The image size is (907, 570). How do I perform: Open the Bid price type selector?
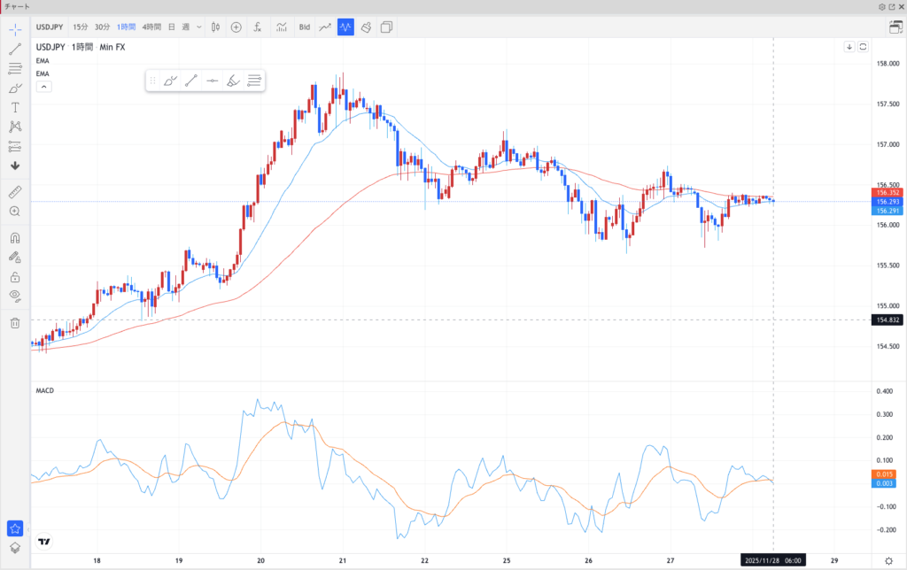[304, 27]
